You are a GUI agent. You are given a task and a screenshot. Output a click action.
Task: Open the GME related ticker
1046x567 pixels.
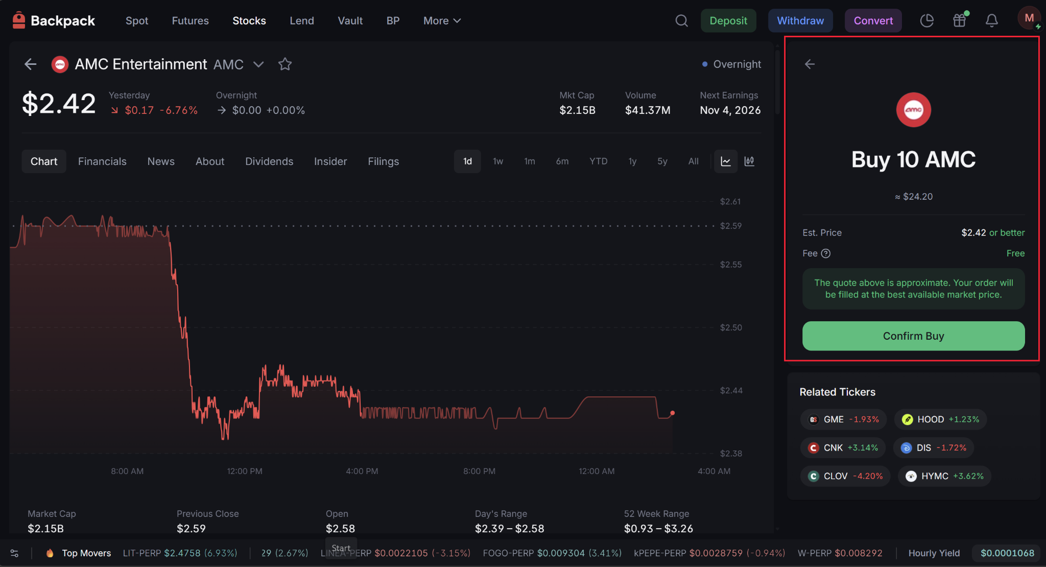click(843, 419)
